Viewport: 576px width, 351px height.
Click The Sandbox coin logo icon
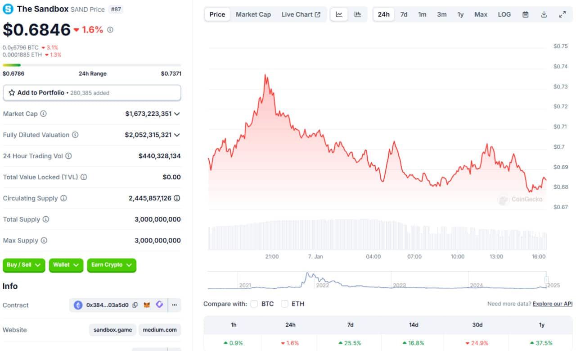[x=8, y=9]
